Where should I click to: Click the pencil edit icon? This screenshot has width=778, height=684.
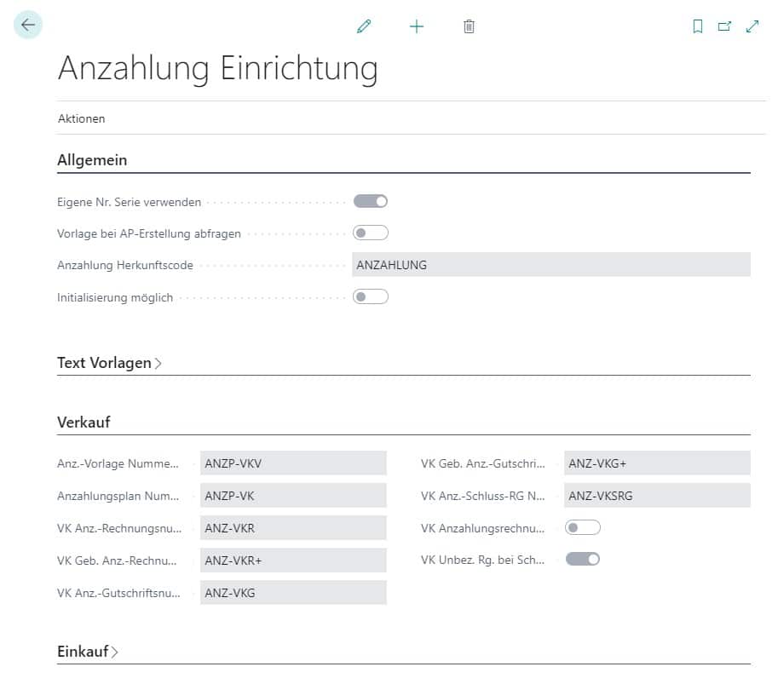click(x=364, y=26)
